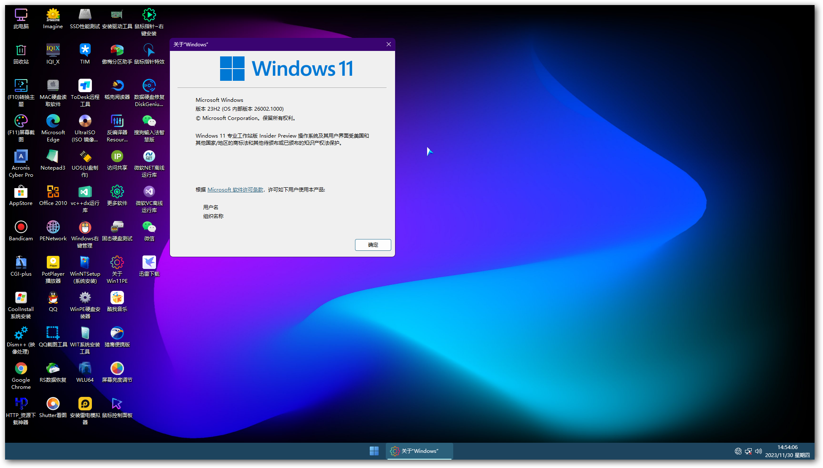823x468 pixels.
Task: Open the Start menu button
Action: click(x=374, y=451)
